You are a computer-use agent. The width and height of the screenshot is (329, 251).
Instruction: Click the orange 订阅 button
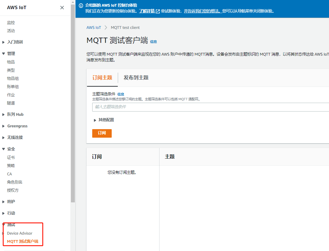102,133
